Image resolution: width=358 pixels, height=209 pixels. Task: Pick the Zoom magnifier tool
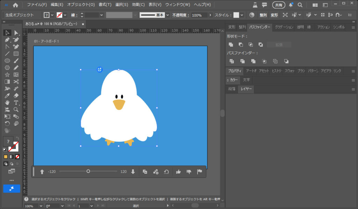(x=16, y=110)
